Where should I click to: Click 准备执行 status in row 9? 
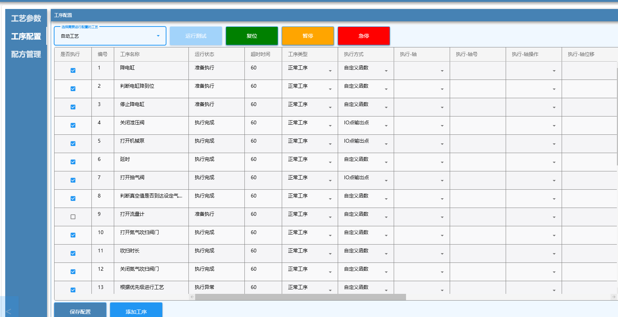[205, 214]
